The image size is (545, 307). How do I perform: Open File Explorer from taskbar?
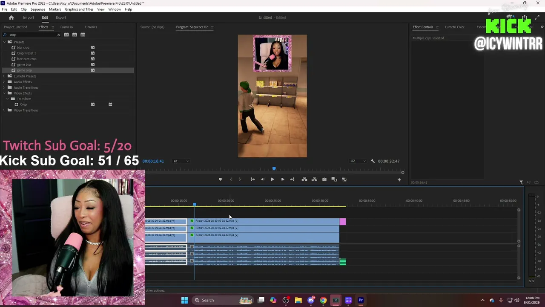click(x=298, y=300)
